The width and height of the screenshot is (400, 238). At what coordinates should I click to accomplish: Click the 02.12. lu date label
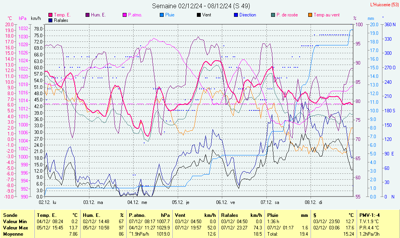47,202
